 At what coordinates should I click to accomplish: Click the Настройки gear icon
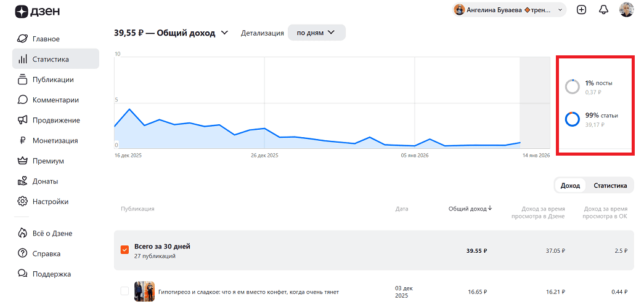pos(23,201)
